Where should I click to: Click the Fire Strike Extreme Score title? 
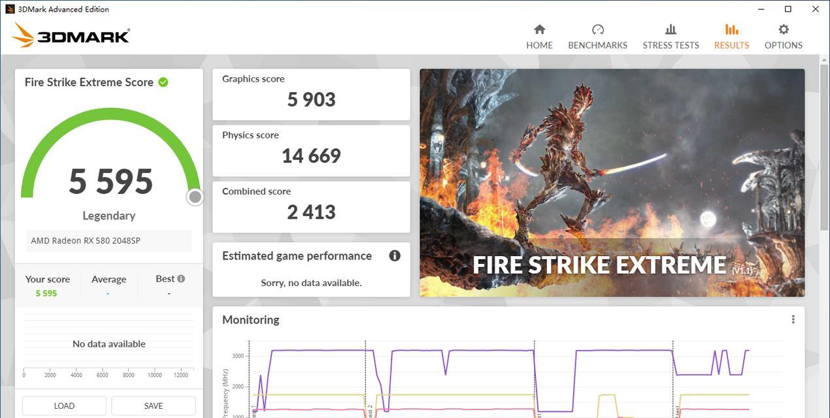click(x=89, y=82)
